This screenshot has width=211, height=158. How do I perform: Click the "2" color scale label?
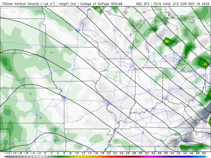[x=51, y=153]
